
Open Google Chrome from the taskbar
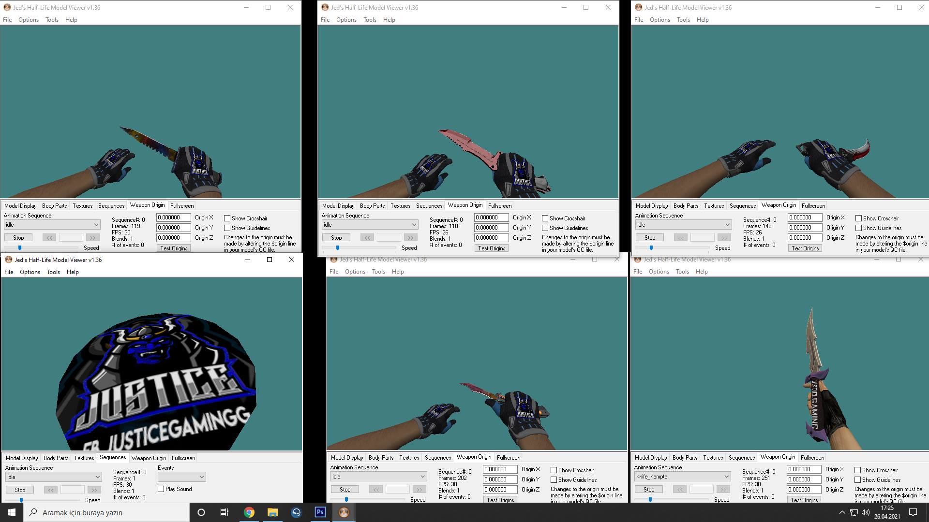(x=249, y=512)
